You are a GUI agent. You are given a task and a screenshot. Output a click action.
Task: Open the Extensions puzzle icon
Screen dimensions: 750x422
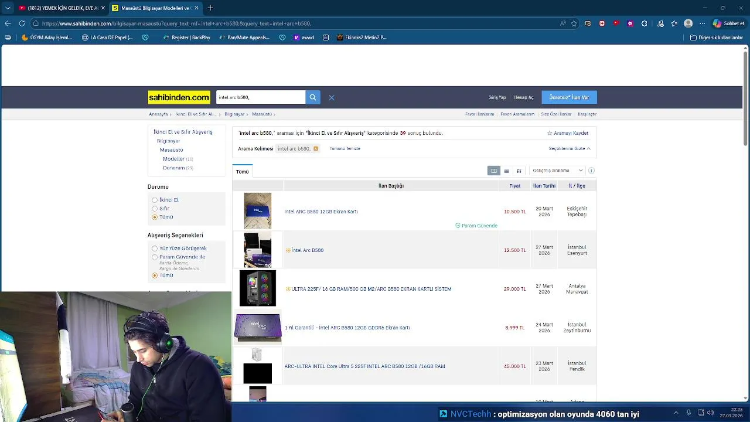point(644,23)
